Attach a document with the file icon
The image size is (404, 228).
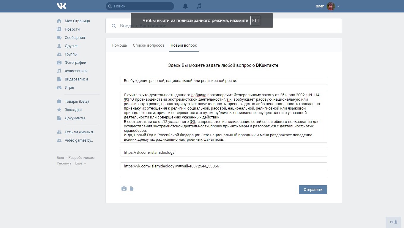[132, 189]
